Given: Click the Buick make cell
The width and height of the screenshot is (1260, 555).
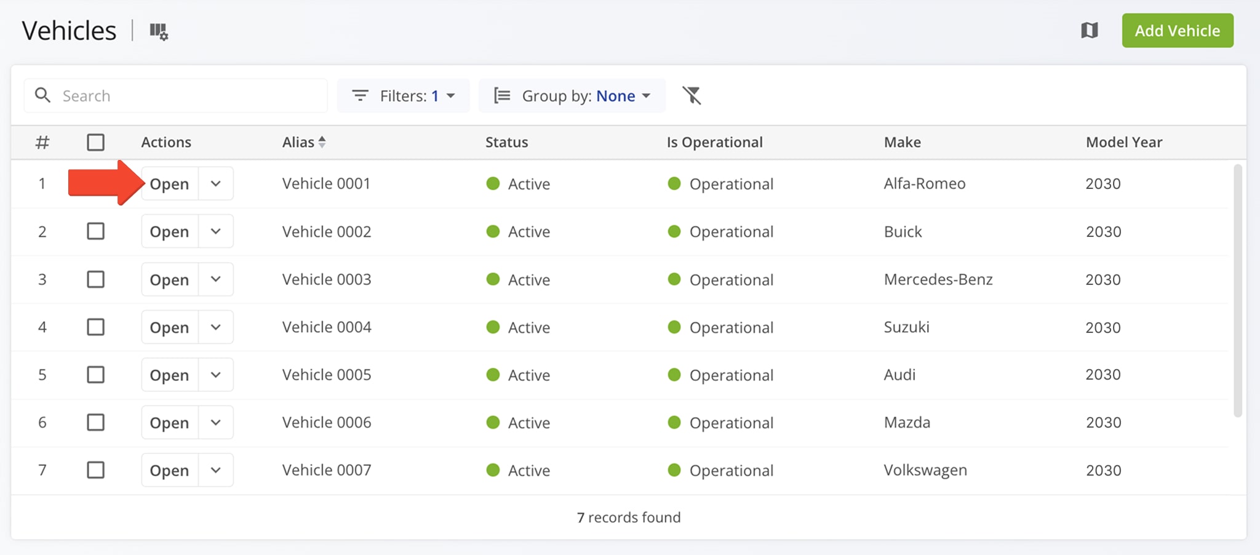Looking at the screenshot, I should 903,231.
